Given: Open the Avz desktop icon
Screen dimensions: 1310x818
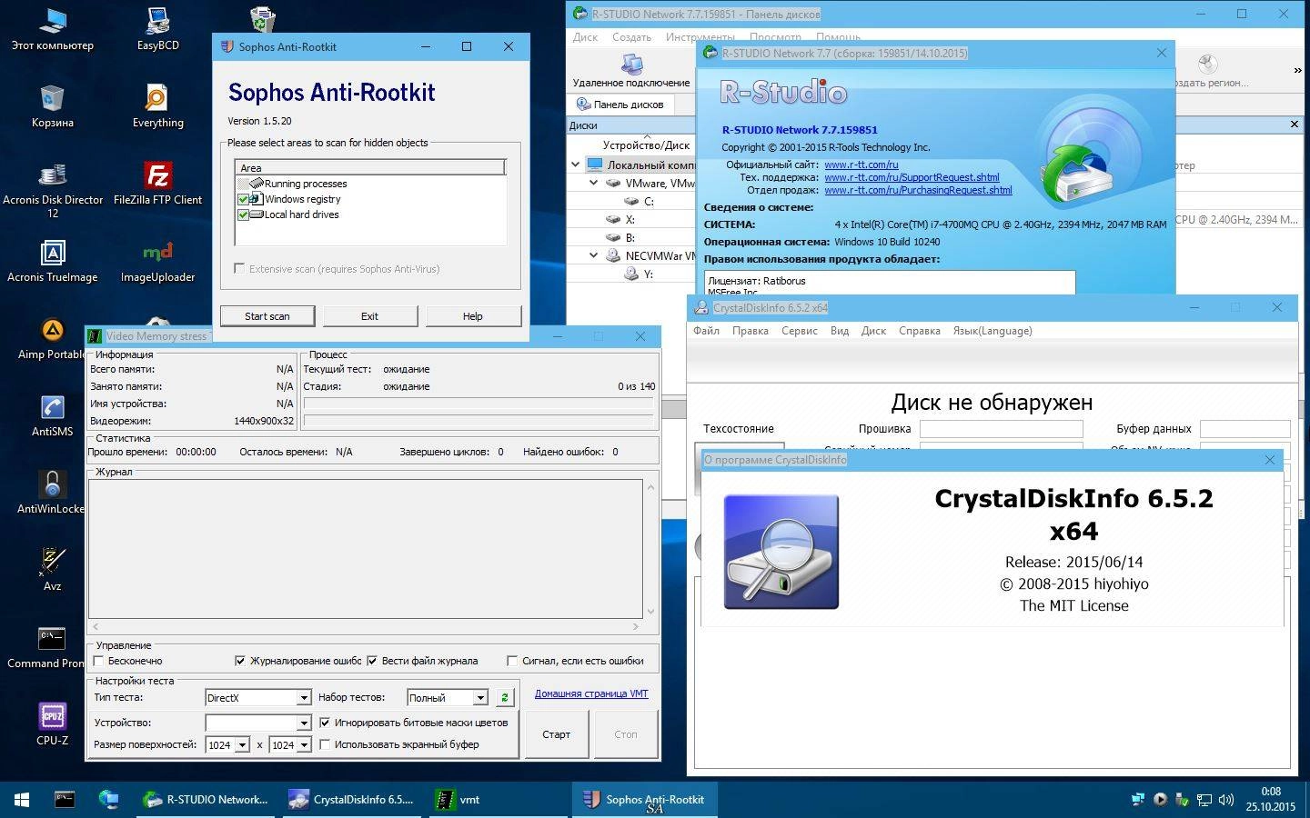Looking at the screenshot, I should click(x=53, y=569).
